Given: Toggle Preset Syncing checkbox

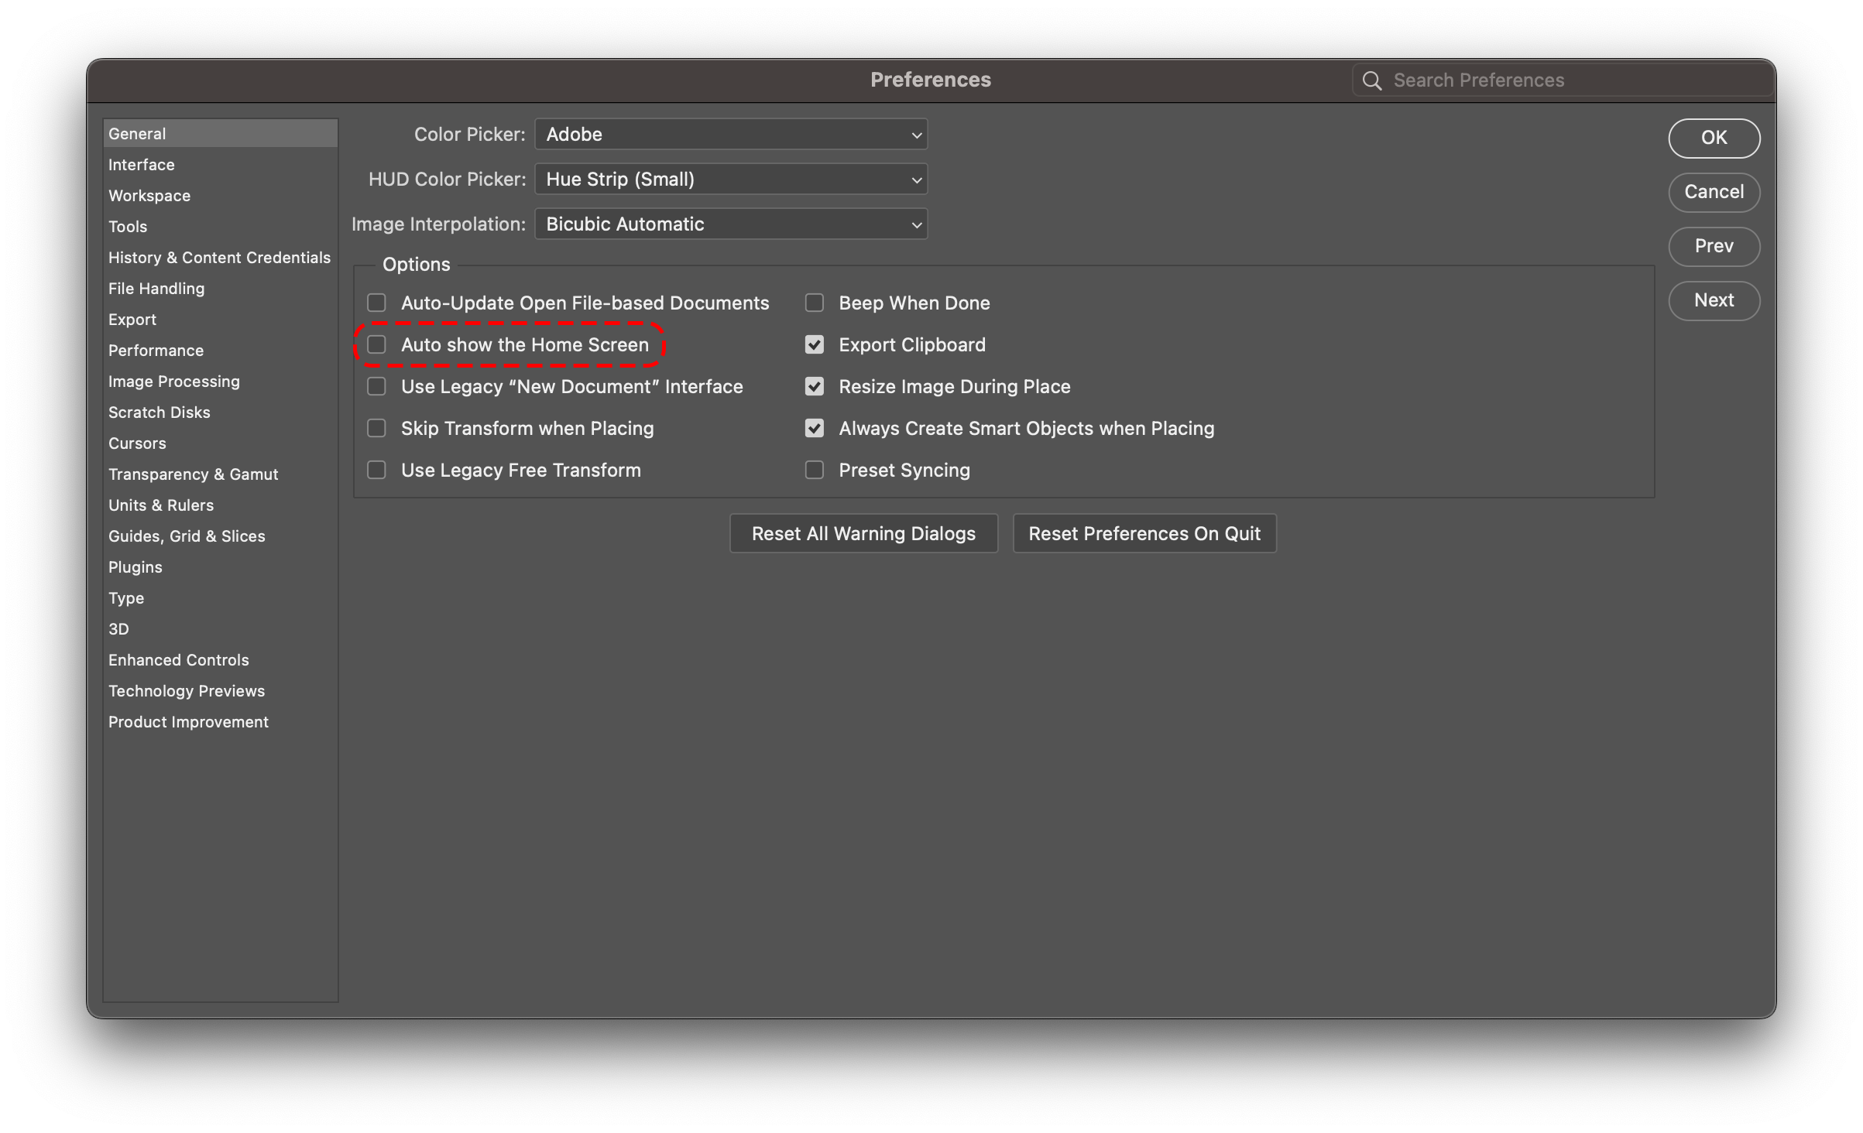Looking at the screenshot, I should coord(814,470).
